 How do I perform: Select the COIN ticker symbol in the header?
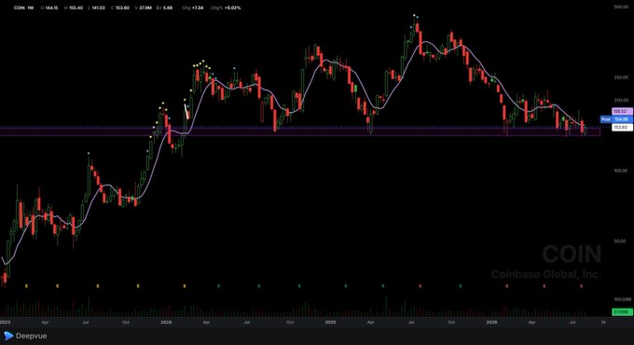click(x=20, y=7)
